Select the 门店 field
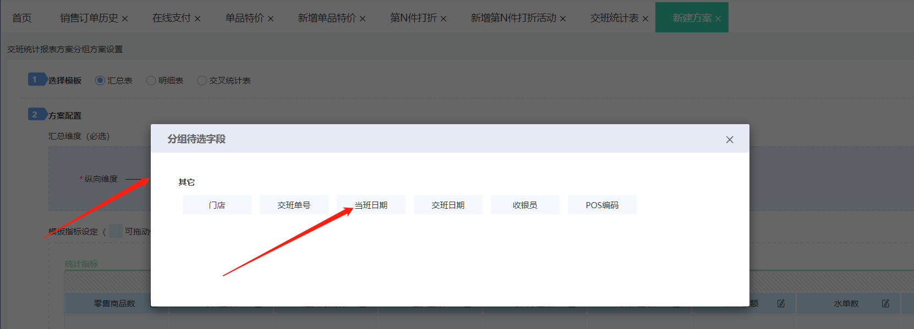 point(217,205)
